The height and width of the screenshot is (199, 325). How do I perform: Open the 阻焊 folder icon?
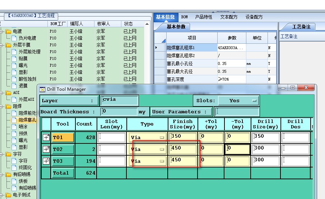coord(8,106)
